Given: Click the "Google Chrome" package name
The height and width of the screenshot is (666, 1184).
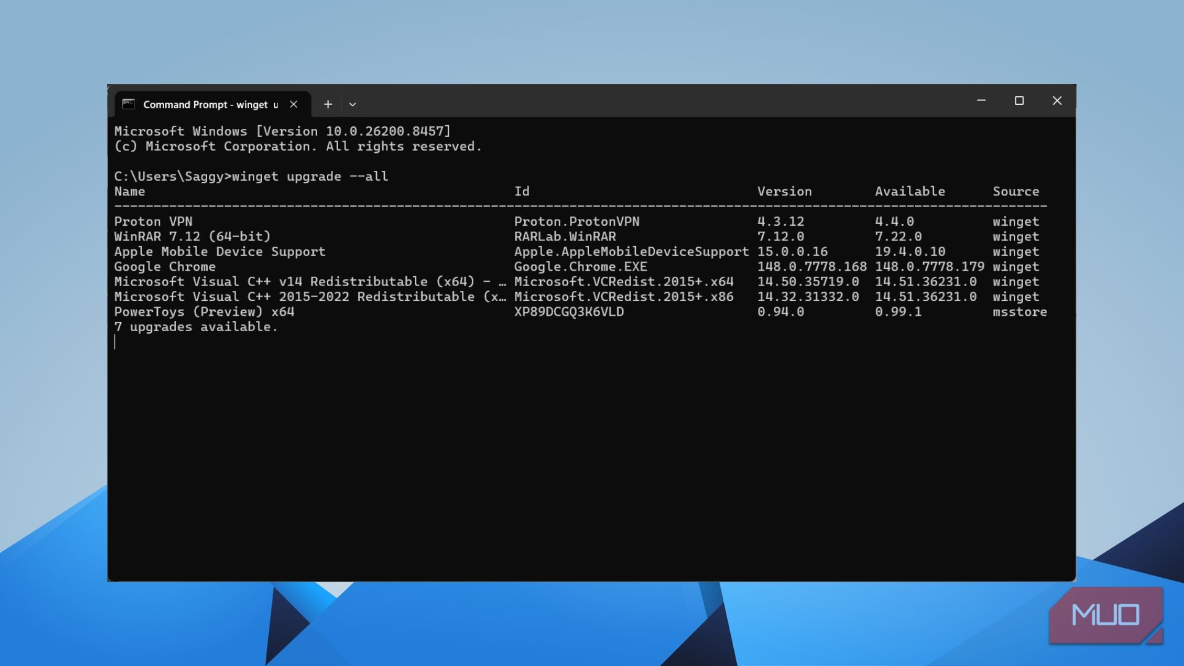Looking at the screenshot, I should [x=165, y=267].
